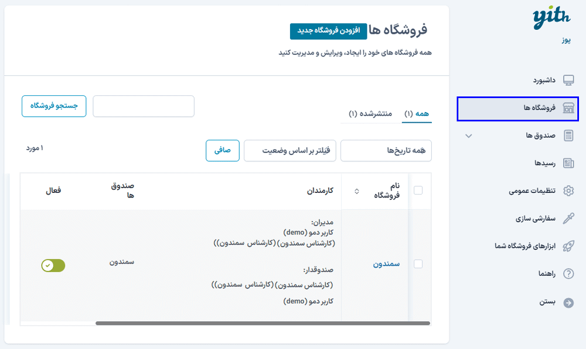Click the table horizontal scrollbar
Image resolution: width=586 pixels, height=349 pixels.
(263, 323)
